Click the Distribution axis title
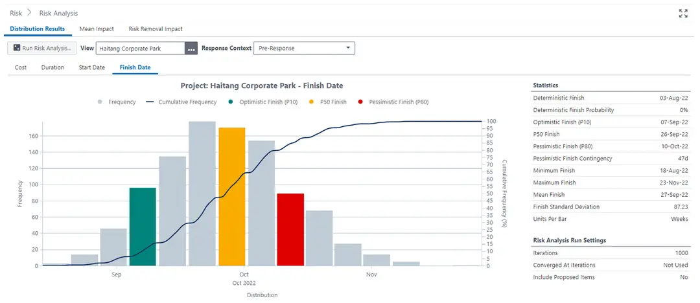The width and height of the screenshot is (700, 303). 262,295
